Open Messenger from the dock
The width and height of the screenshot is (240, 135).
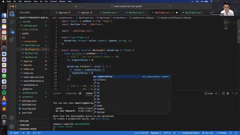tap(4, 70)
